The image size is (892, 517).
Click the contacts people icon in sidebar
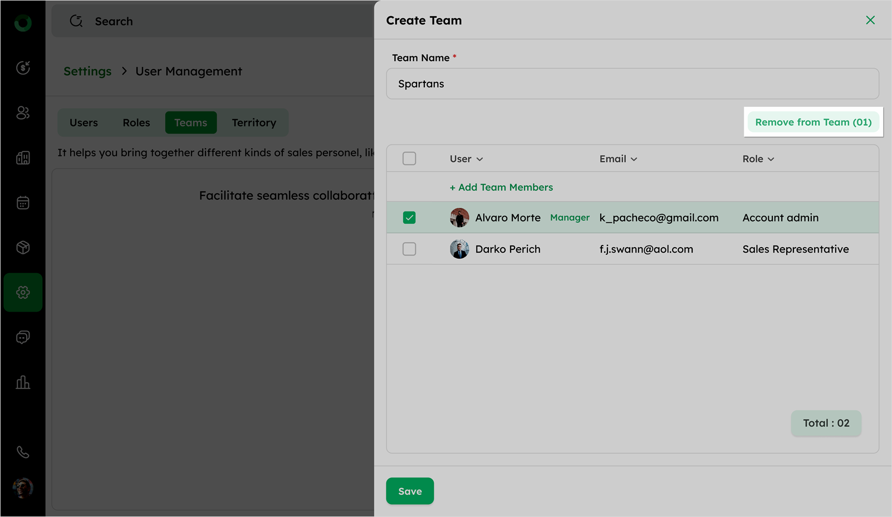tap(23, 113)
